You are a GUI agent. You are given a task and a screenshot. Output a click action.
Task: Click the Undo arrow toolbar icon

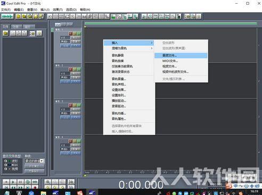coord(50,16)
